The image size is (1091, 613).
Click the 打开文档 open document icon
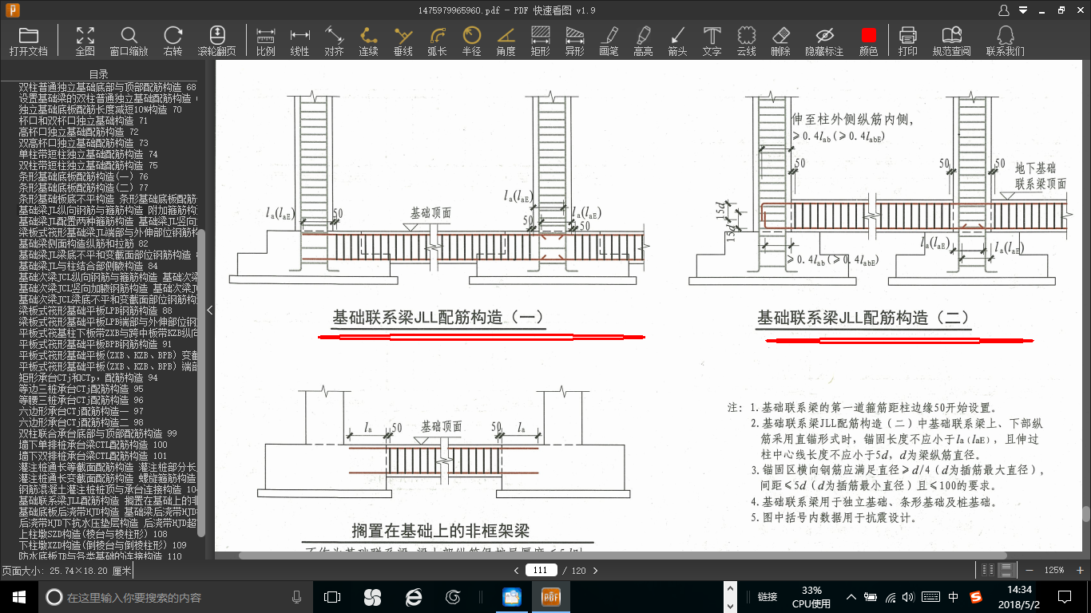29,41
